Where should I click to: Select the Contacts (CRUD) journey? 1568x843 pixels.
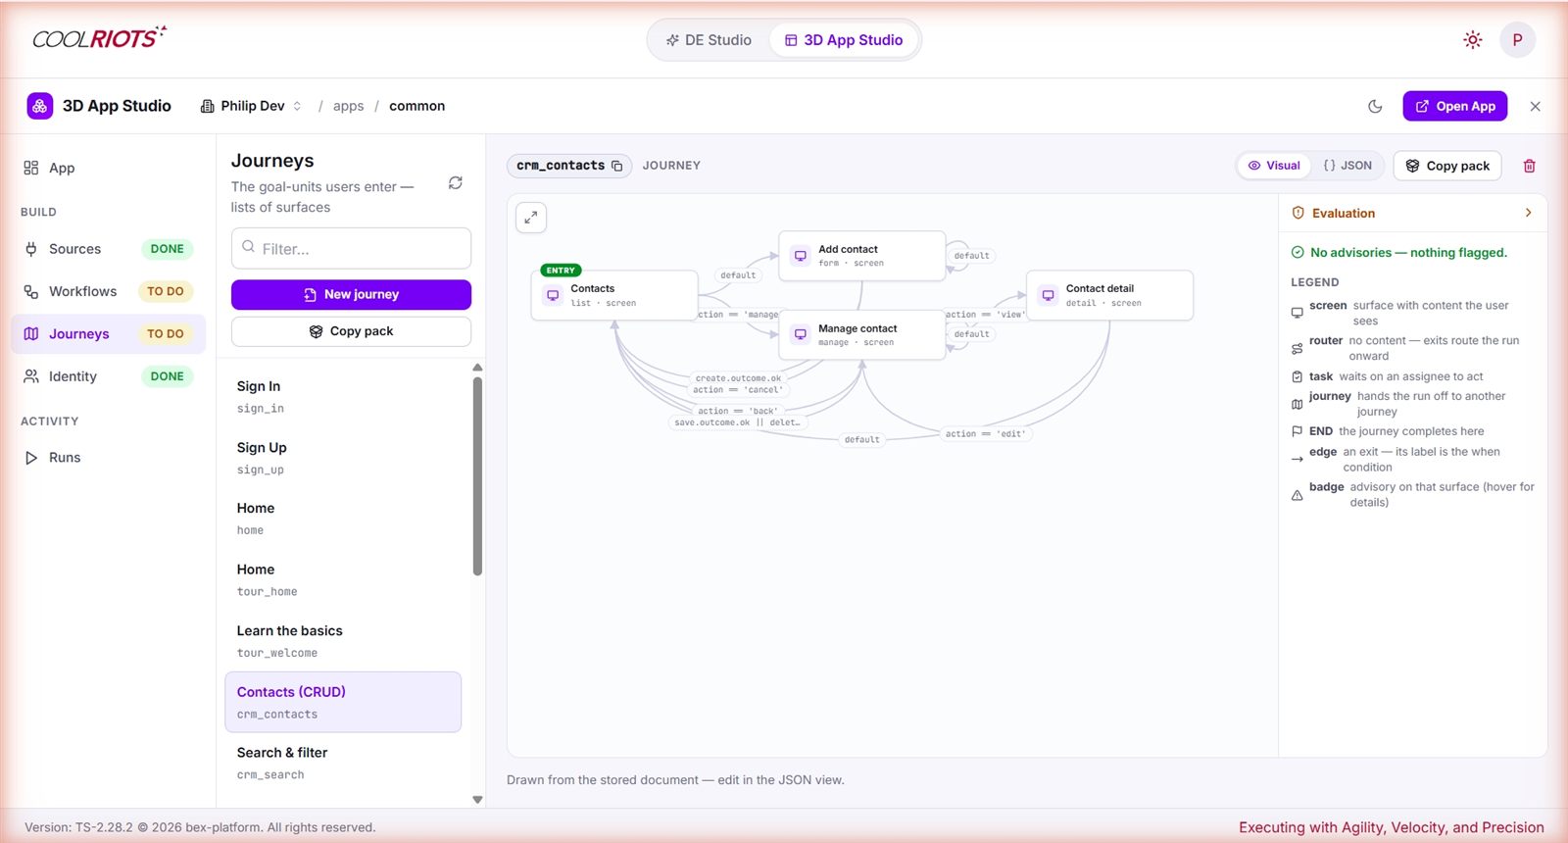coord(343,702)
